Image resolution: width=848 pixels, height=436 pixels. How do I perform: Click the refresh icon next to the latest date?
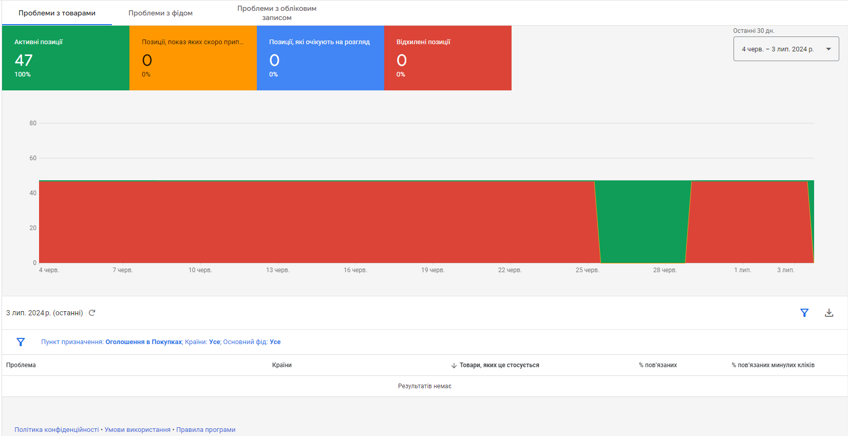click(92, 313)
